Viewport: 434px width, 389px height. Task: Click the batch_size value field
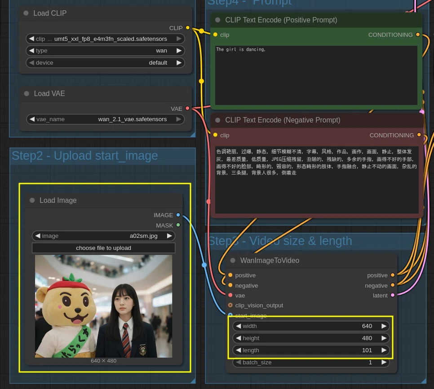(x=311, y=363)
